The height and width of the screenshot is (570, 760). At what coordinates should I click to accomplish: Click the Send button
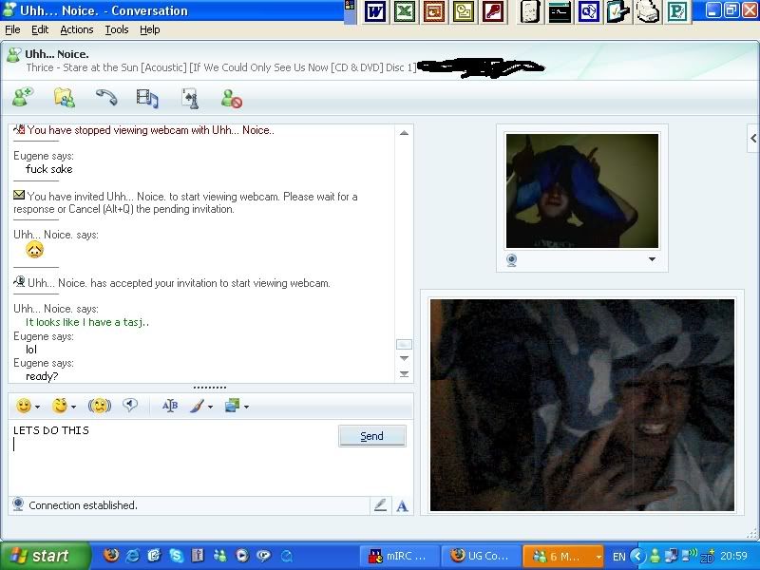[371, 436]
